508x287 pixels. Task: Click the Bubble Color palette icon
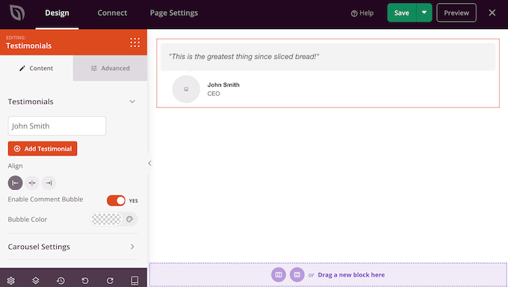129,219
